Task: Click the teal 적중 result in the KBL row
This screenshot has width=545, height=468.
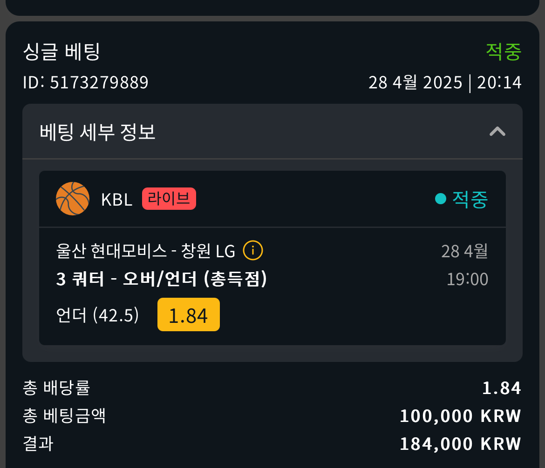Action: click(470, 199)
